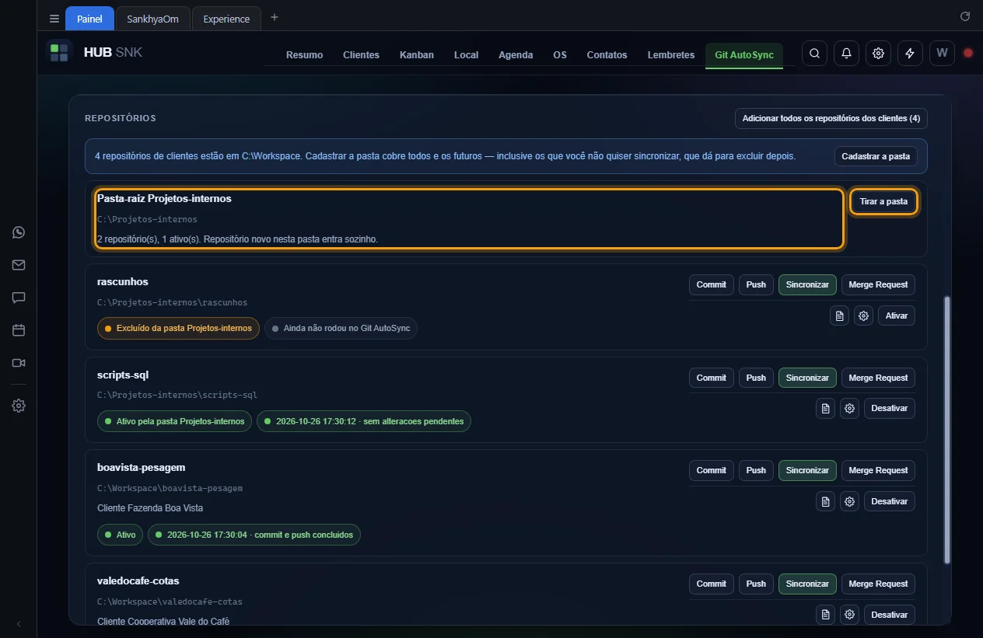
Task: Open calendar icon in the left sidebar
Action: tap(19, 330)
